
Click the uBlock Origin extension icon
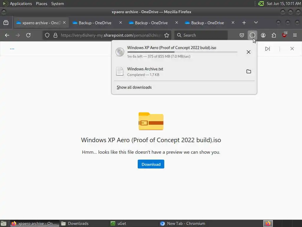(x=284, y=35)
